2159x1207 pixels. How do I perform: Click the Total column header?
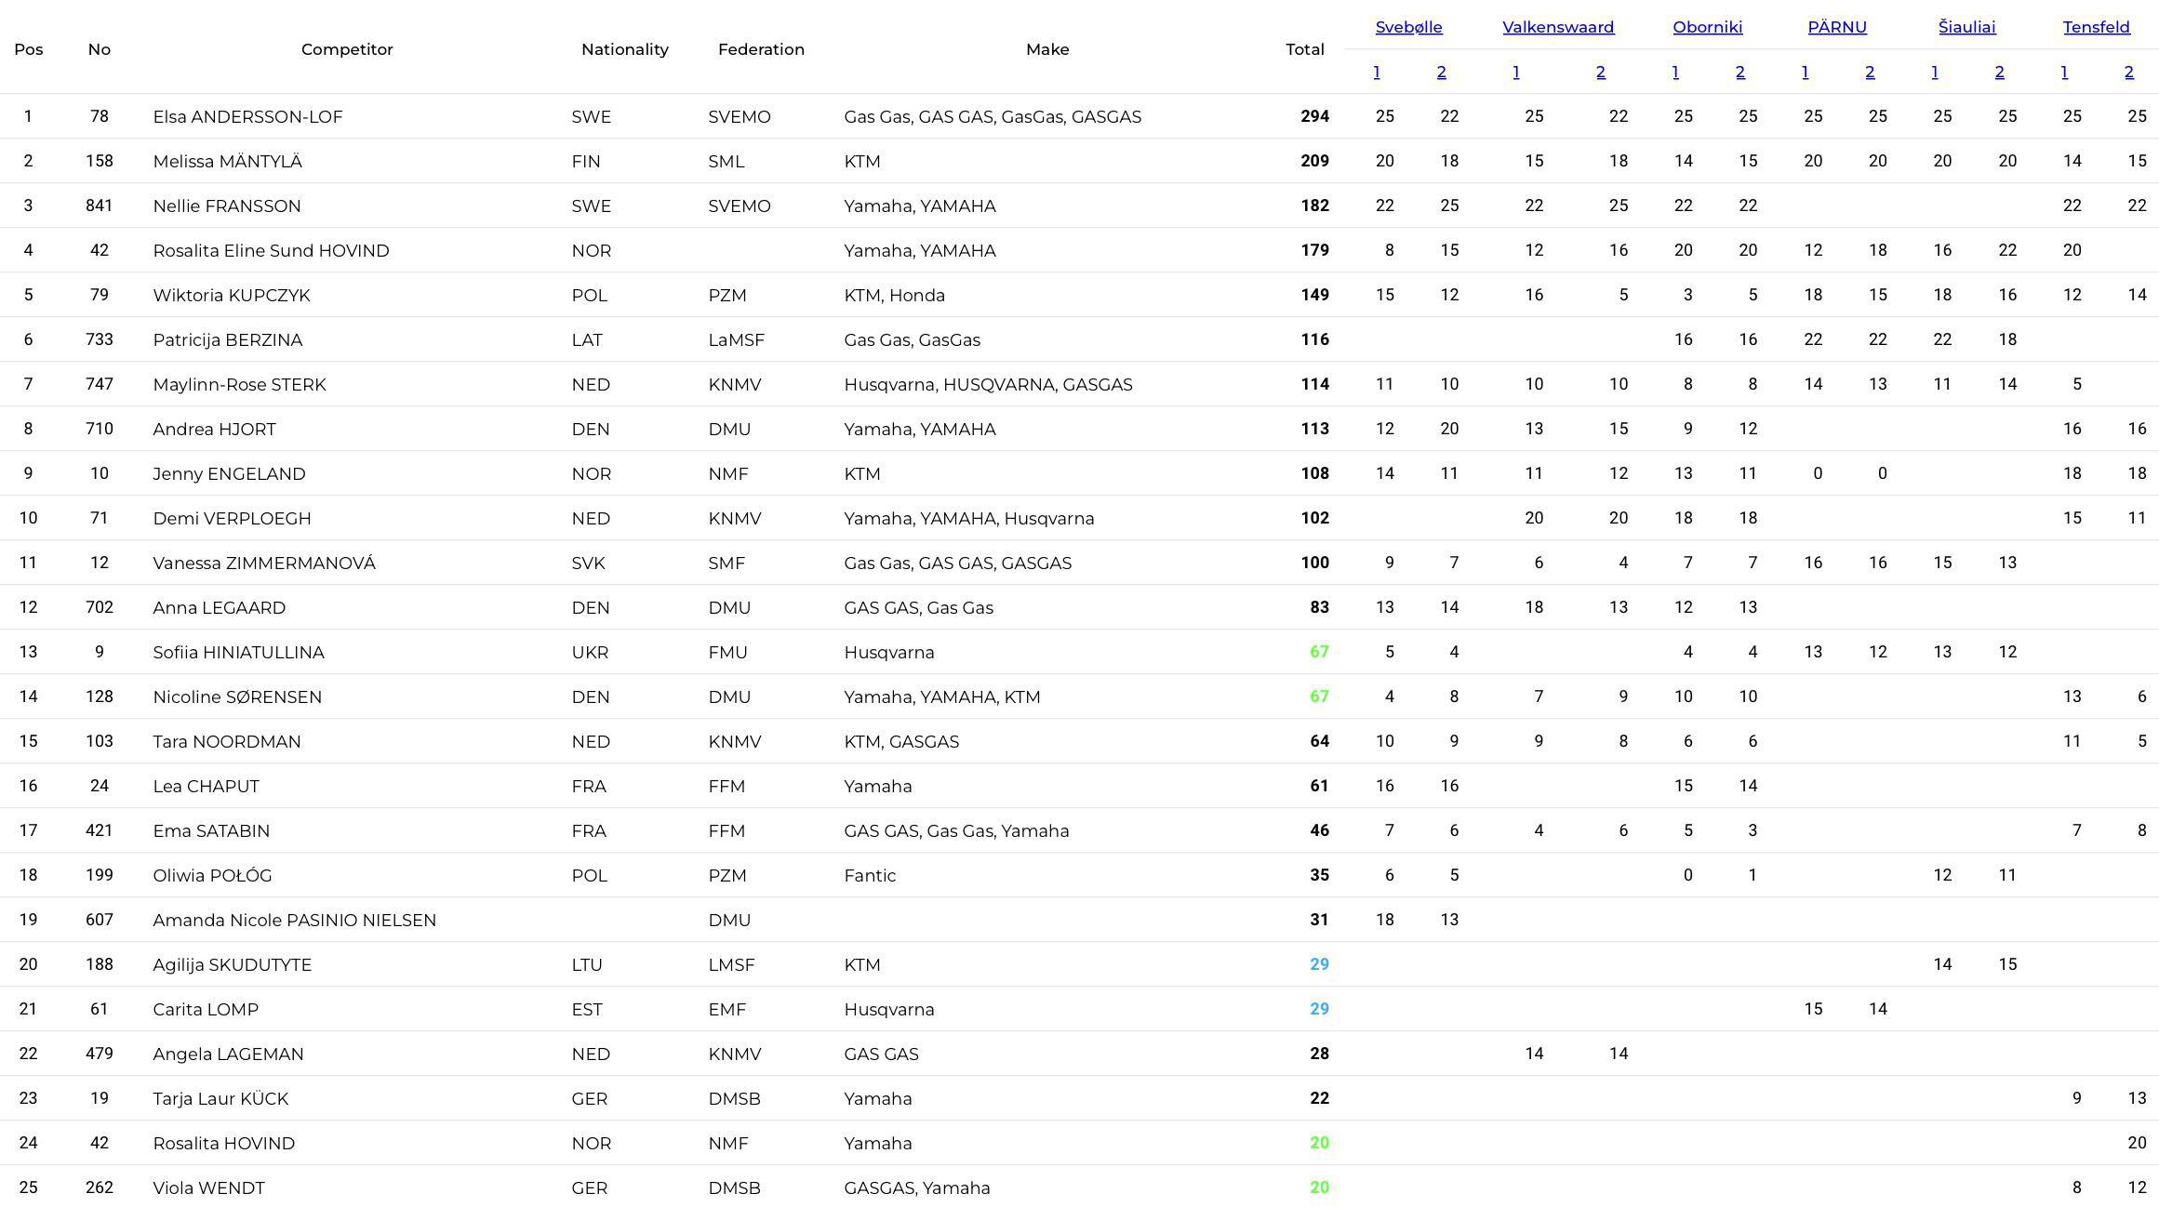tap(1304, 49)
